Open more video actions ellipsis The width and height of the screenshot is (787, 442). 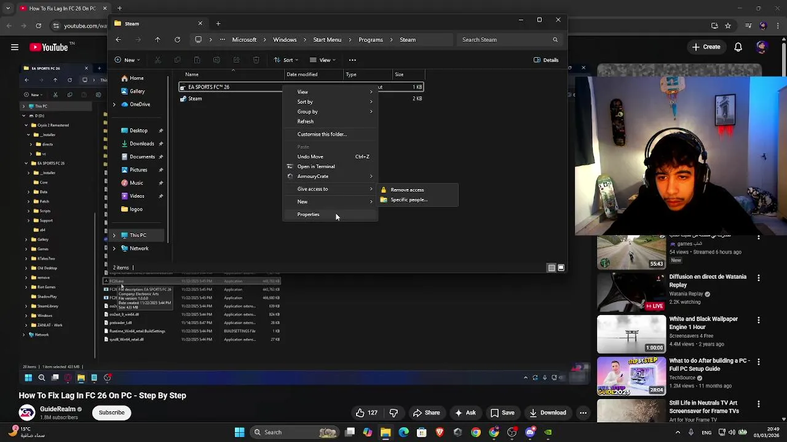pos(583,413)
